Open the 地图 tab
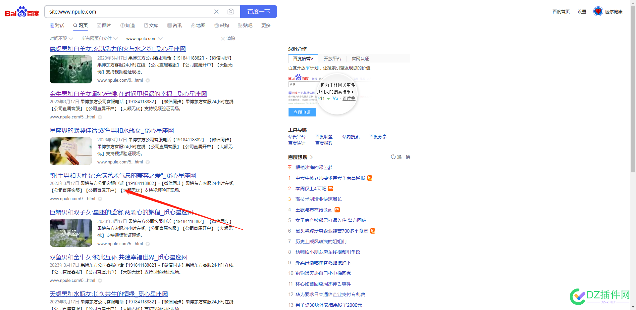Image resolution: width=636 pixels, height=310 pixels. coord(198,25)
